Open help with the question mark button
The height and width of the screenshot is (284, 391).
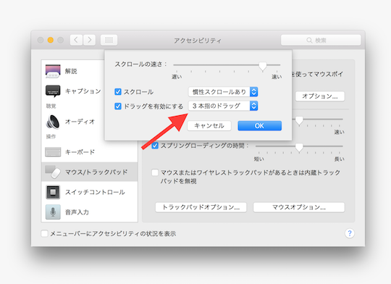(350, 233)
